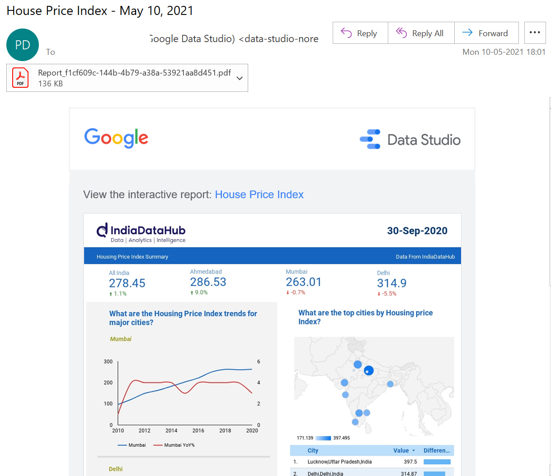Click the top cities by Housing price heading
Image resolution: width=551 pixels, height=476 pixels.
click(365, 317)
